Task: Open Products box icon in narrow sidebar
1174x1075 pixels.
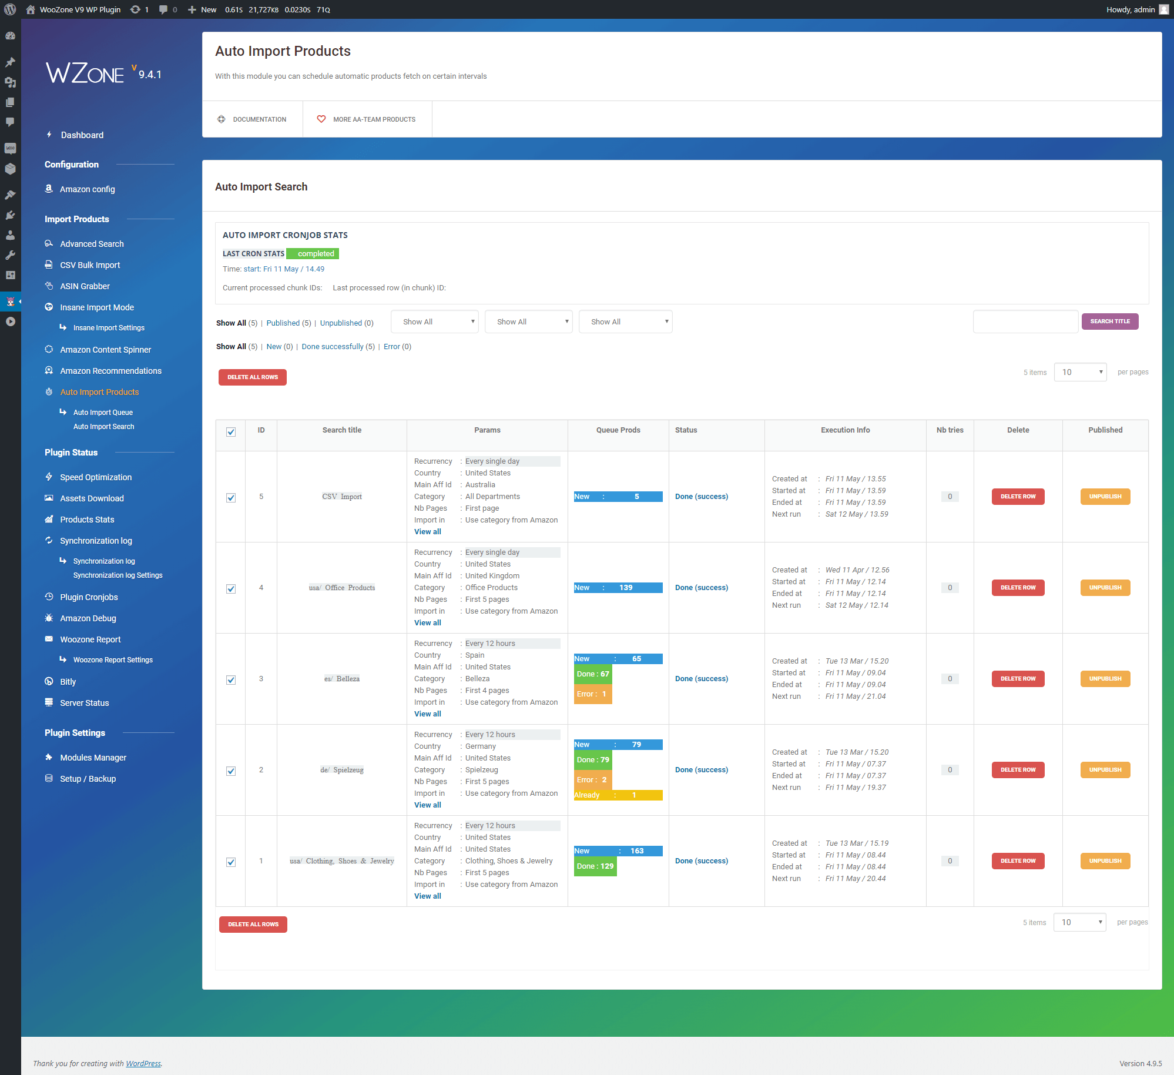Action: point(10,169)
